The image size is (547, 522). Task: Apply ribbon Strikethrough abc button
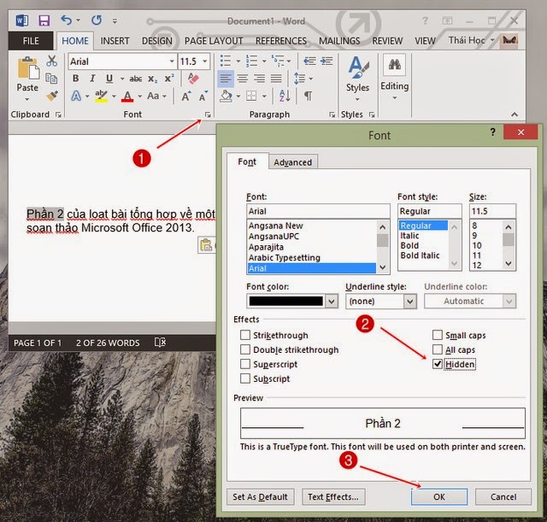(135, 79)
